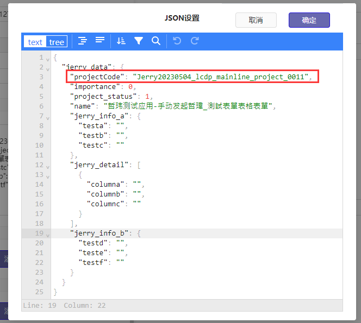Viewport: 361px width, 323px height.
Task: Open the sort contents tool
Action: [121, 41]
